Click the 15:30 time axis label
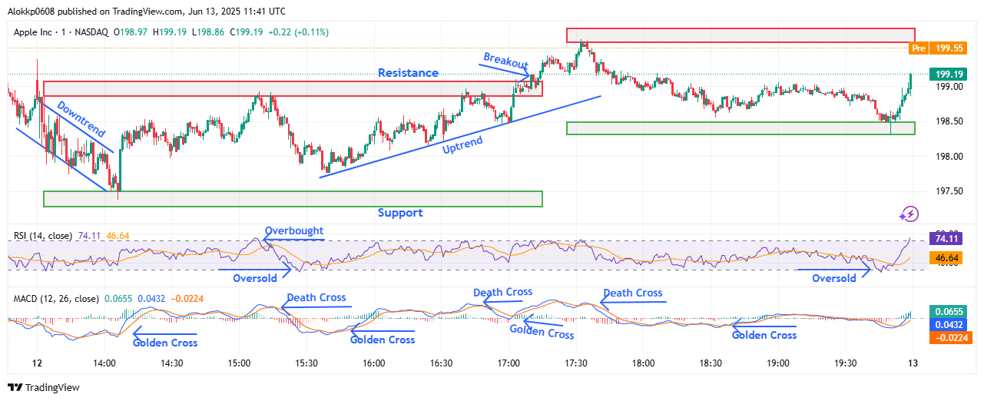Viewport: 984px width, 401px height. coord(306,363)
